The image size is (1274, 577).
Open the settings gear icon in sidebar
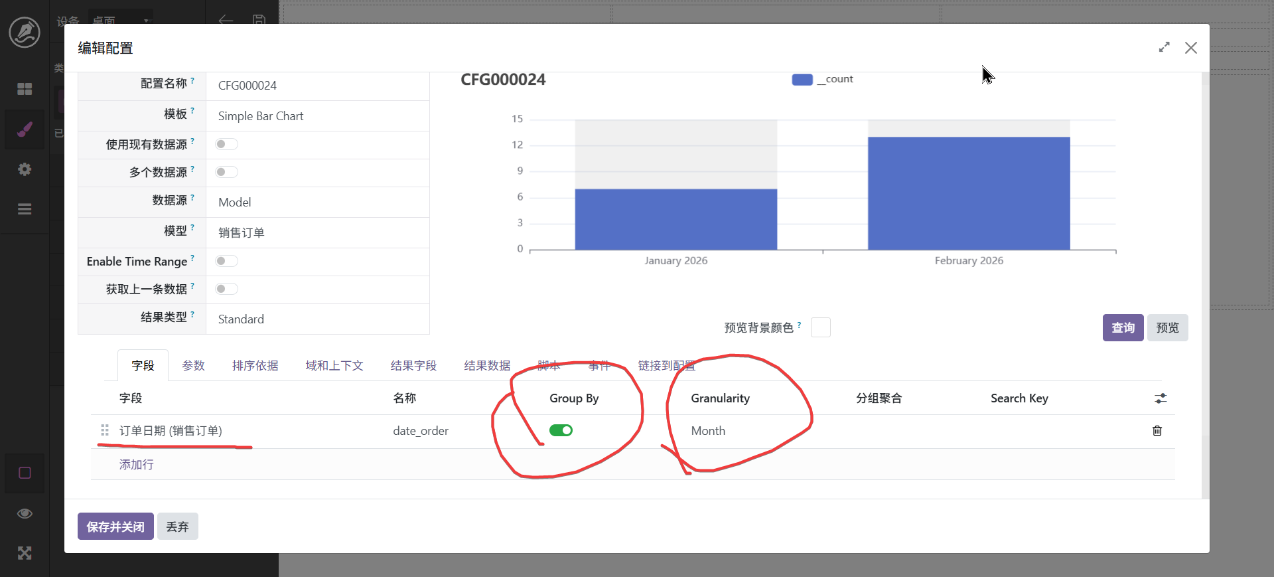click(x=25, y=169)
